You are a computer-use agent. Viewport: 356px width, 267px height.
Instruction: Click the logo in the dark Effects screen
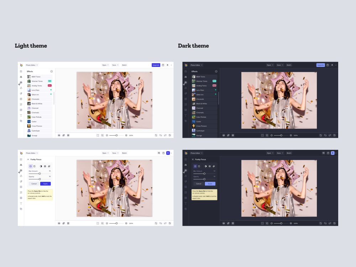click(x=186, y=65)
